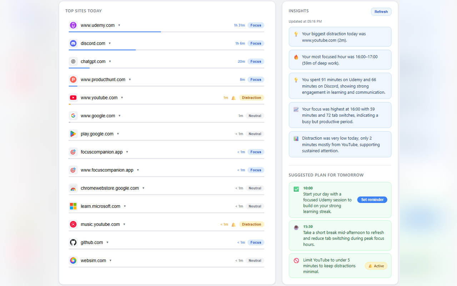
Task: Click the GitHub favicon
Action: tap(73, 242)
